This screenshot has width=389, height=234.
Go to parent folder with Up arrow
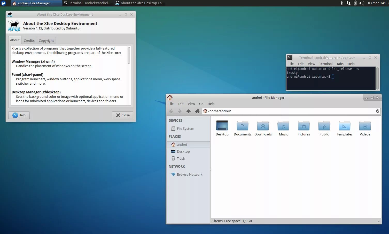pyautogui.click(x=189, y=111)
